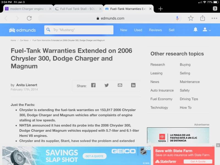Screen dimensions: 220x165
Task: Click the edmunds logo
Action: [22, 30]
